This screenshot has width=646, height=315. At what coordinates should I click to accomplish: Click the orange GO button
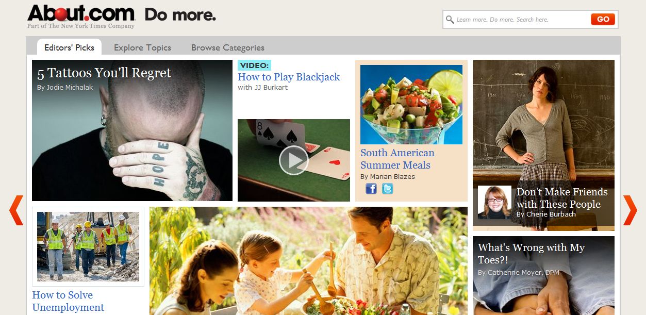tap(603, 20)
